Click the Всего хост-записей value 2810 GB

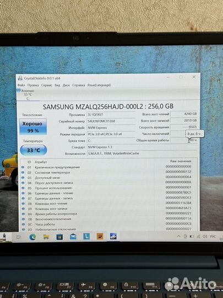184,120
